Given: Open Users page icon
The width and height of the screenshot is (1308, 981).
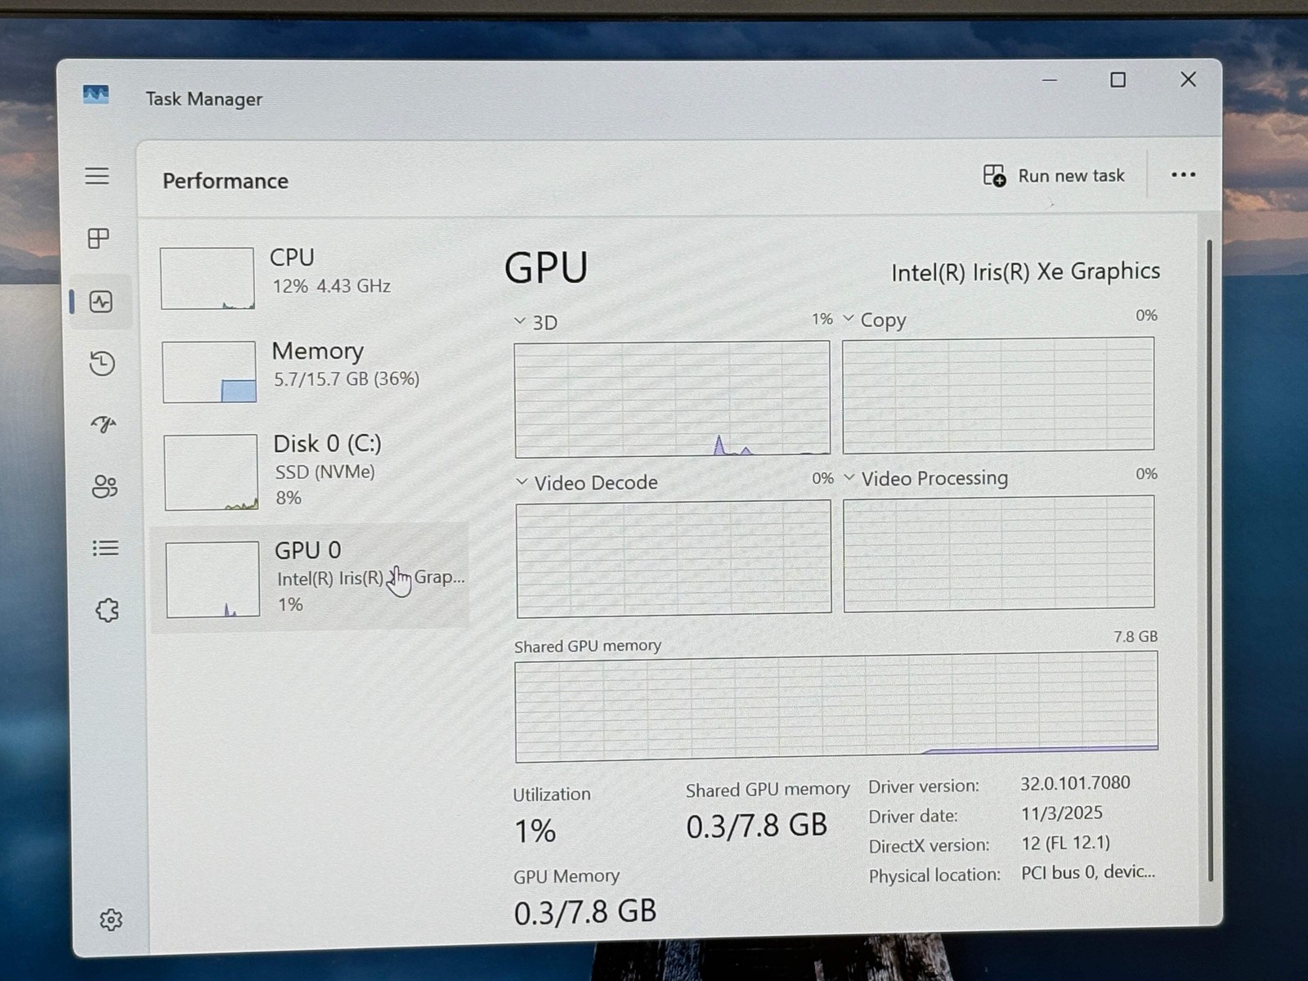Looking at the screenshot, I should tap(105, 486).
